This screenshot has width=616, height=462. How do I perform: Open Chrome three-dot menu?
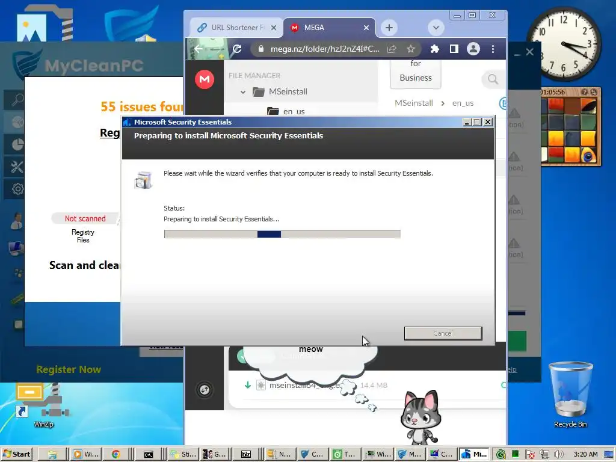pyautogui.click(x=493, y=49)
